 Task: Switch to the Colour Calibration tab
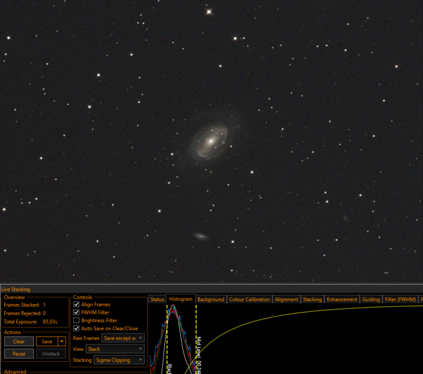click(x=249, y=300)
